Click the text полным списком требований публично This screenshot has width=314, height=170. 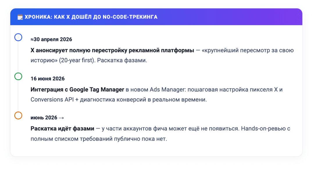pos(85,139)
